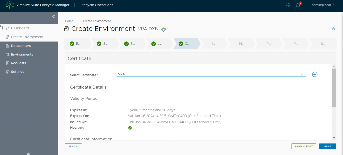Screen dimensions: 343x155
Task: Click the Back button
Action: click(73, 146)
